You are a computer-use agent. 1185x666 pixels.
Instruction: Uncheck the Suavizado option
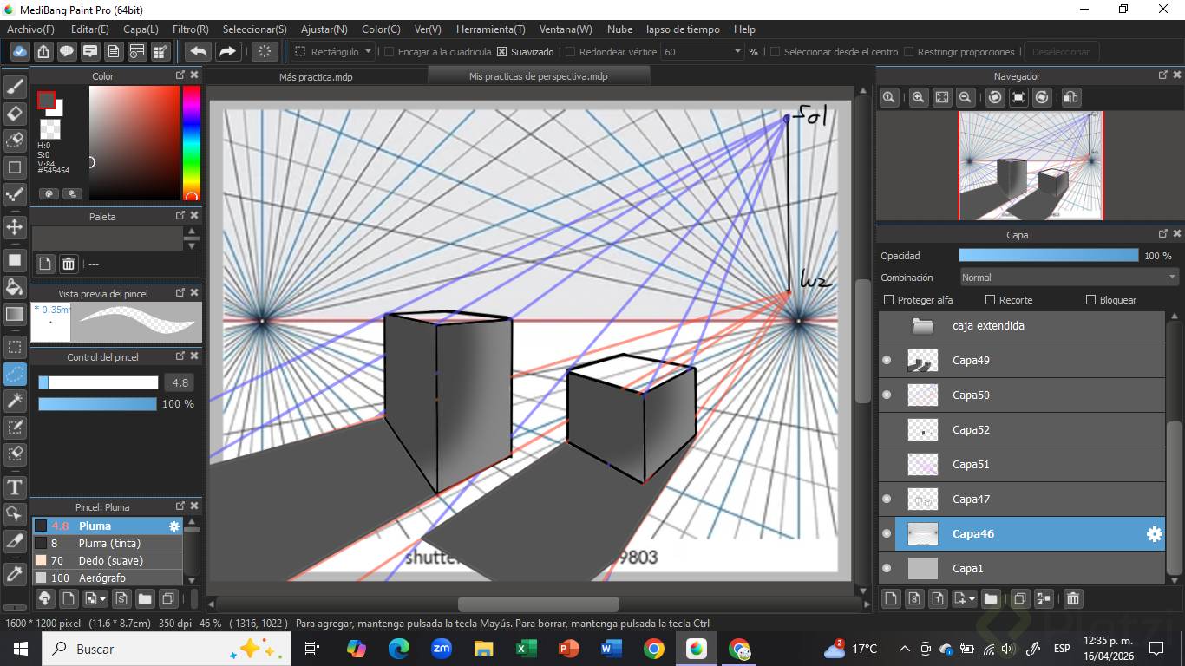(502, 52)
